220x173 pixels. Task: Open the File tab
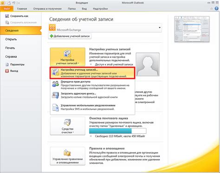[6, 9]
